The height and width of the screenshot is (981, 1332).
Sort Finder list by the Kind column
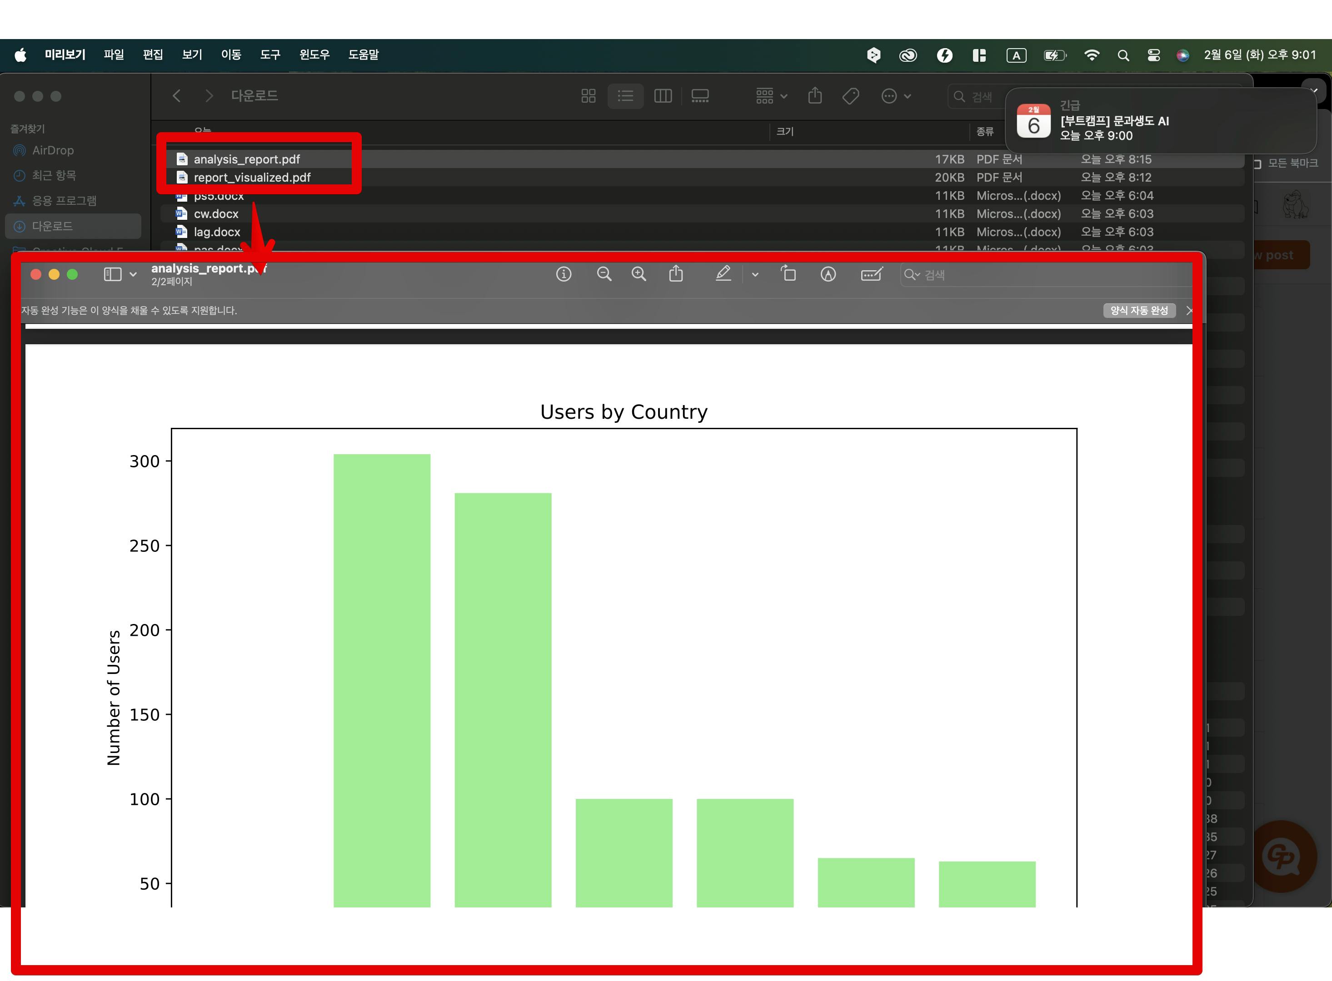click(x=985, y=131)
